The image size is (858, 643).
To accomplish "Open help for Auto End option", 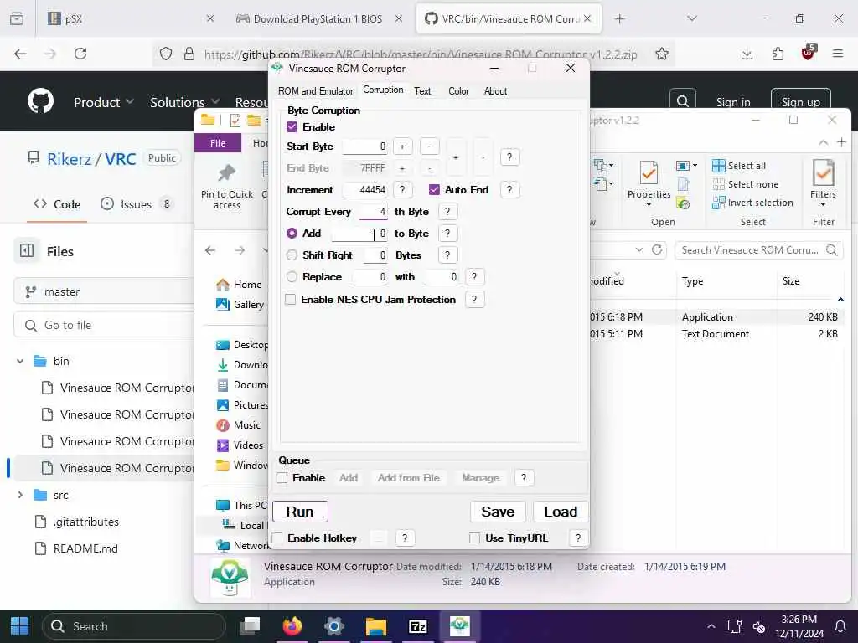I will [509, 190].
